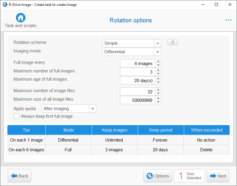Image resolution: width=237 pixels, height=186 pixels.
Task: Proceed with the Next button
Action: coord(218,176)
